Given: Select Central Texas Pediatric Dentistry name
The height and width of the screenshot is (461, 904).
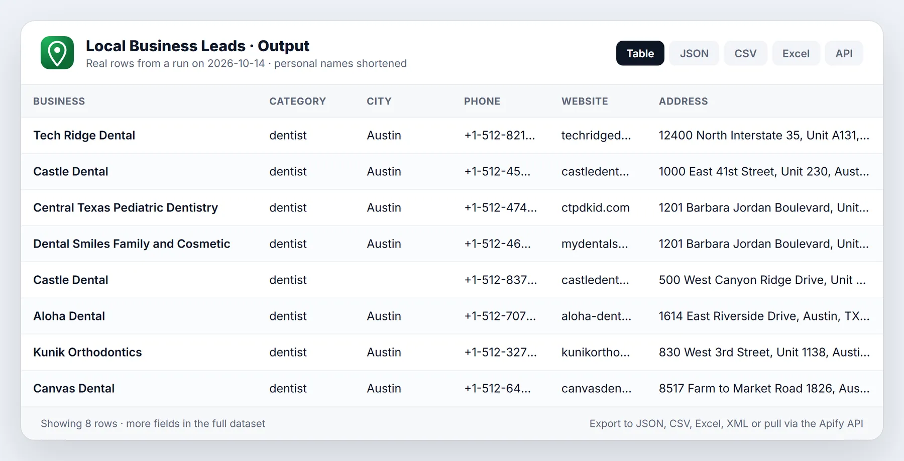Looking at the screenshot, I should tap(126, 208).
